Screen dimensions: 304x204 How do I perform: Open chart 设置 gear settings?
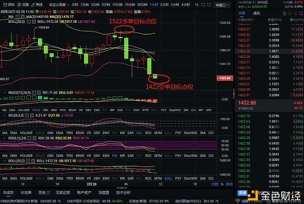(19, 5)
